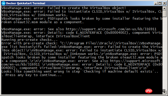Click the "Running pre-create checks..." line

[29, 40]
